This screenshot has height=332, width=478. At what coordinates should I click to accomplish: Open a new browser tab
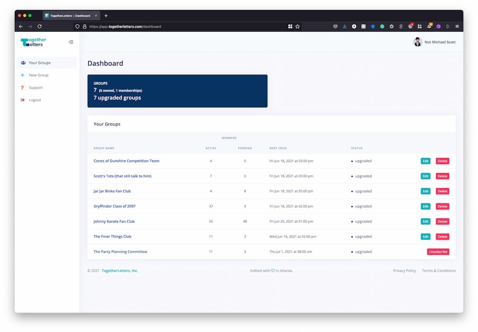[106, 16]
